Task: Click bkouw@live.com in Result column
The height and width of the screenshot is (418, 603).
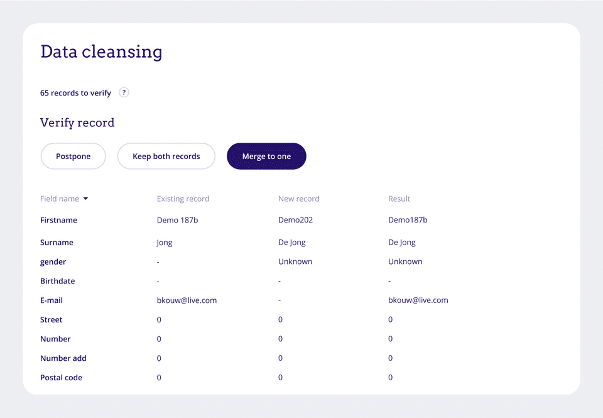Action: 418,300
